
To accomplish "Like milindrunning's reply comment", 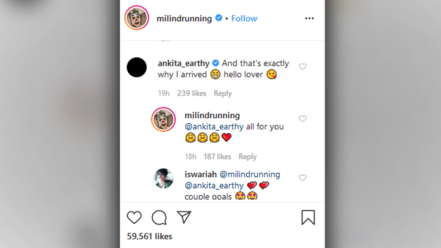I will 303,119.
